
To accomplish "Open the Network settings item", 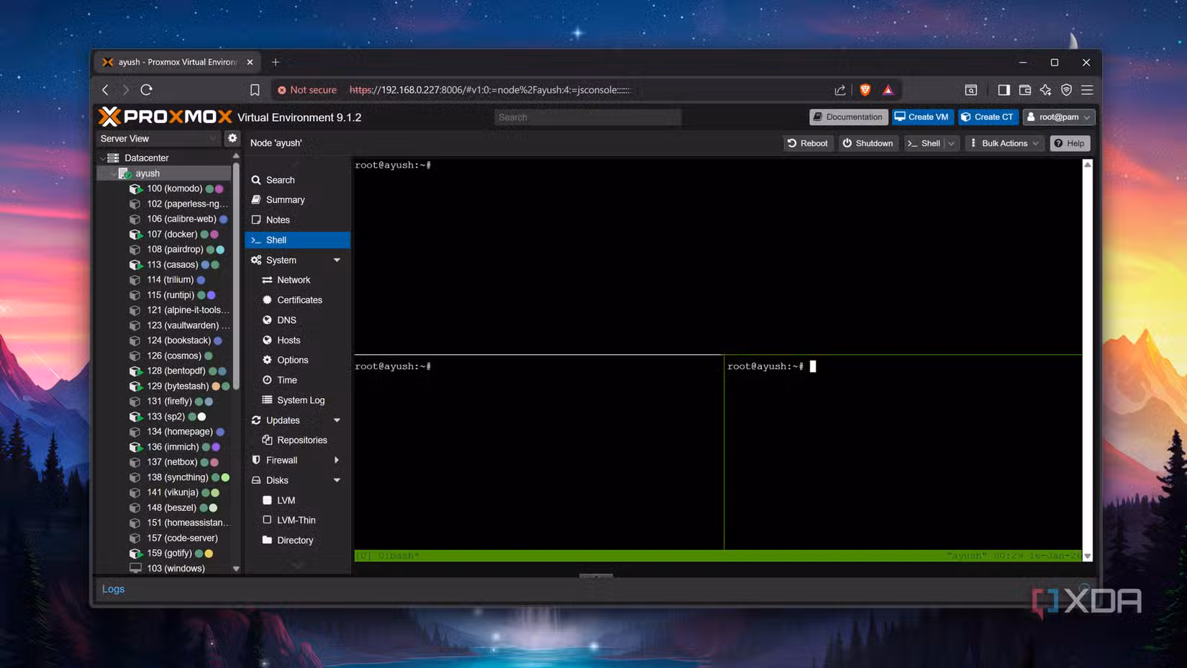I will point(297,280).
